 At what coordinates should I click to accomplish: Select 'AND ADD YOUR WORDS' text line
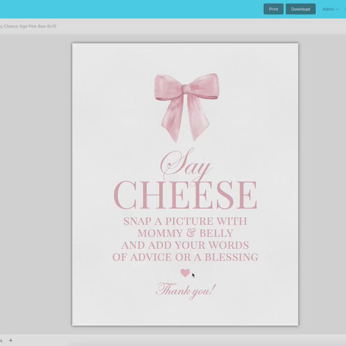(x=185, y=245)
